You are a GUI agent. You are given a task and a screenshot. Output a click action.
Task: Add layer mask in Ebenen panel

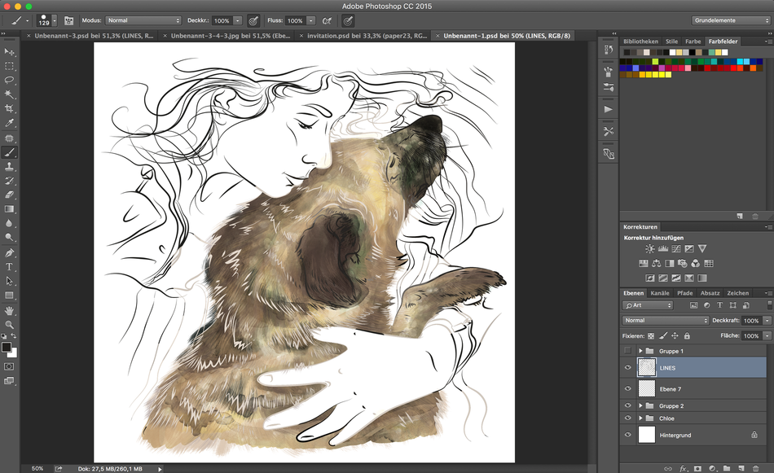pyautogui.click(x=697, y=469)
